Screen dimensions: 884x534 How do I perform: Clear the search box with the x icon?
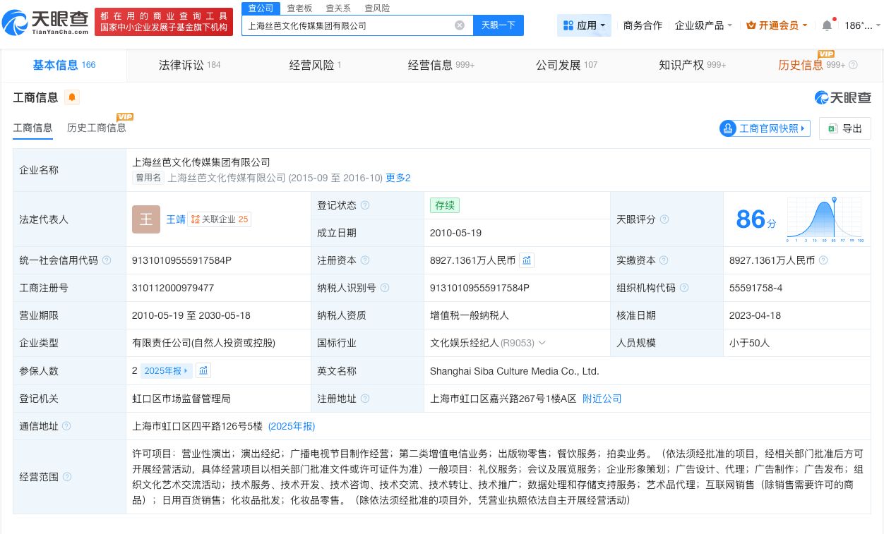460,25
